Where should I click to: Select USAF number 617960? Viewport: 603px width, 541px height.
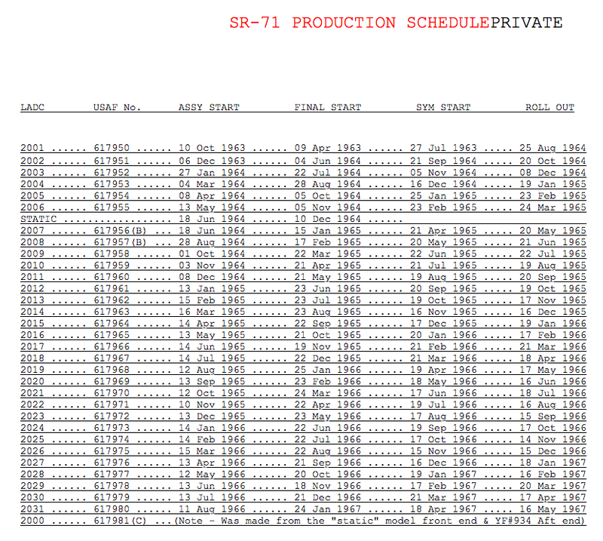112,277
